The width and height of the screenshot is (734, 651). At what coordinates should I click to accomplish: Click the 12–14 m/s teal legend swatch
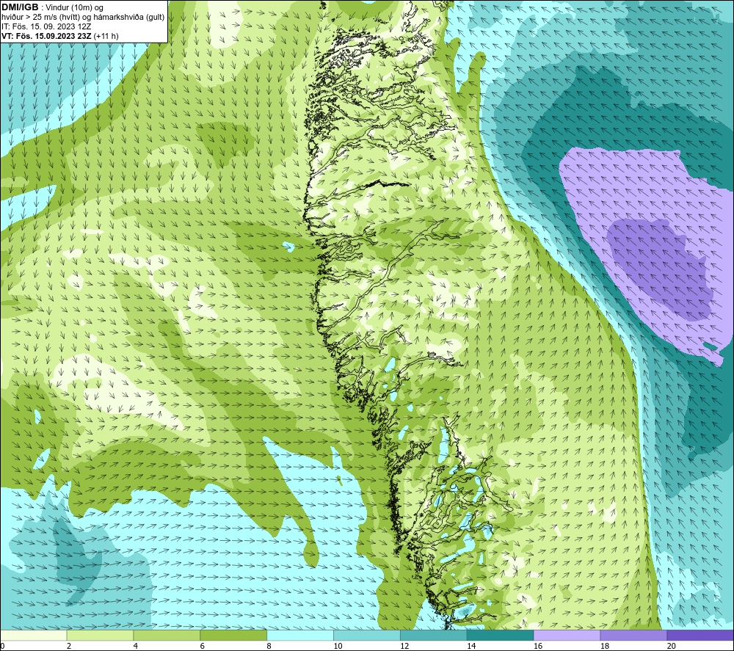click(434, 635)
